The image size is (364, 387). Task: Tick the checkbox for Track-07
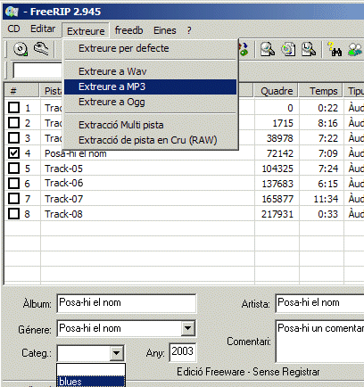click(x=13, y=199)
